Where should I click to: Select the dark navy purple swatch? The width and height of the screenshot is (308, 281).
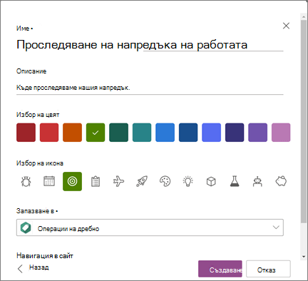pyautogui.click(x=235, y=133)
